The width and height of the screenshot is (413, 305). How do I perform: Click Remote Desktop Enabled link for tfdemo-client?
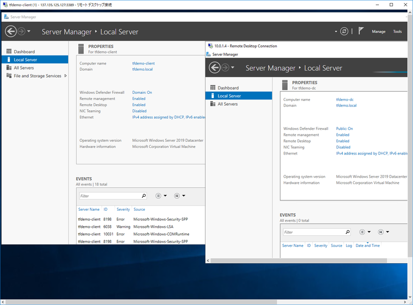click(x=139, y=105)
